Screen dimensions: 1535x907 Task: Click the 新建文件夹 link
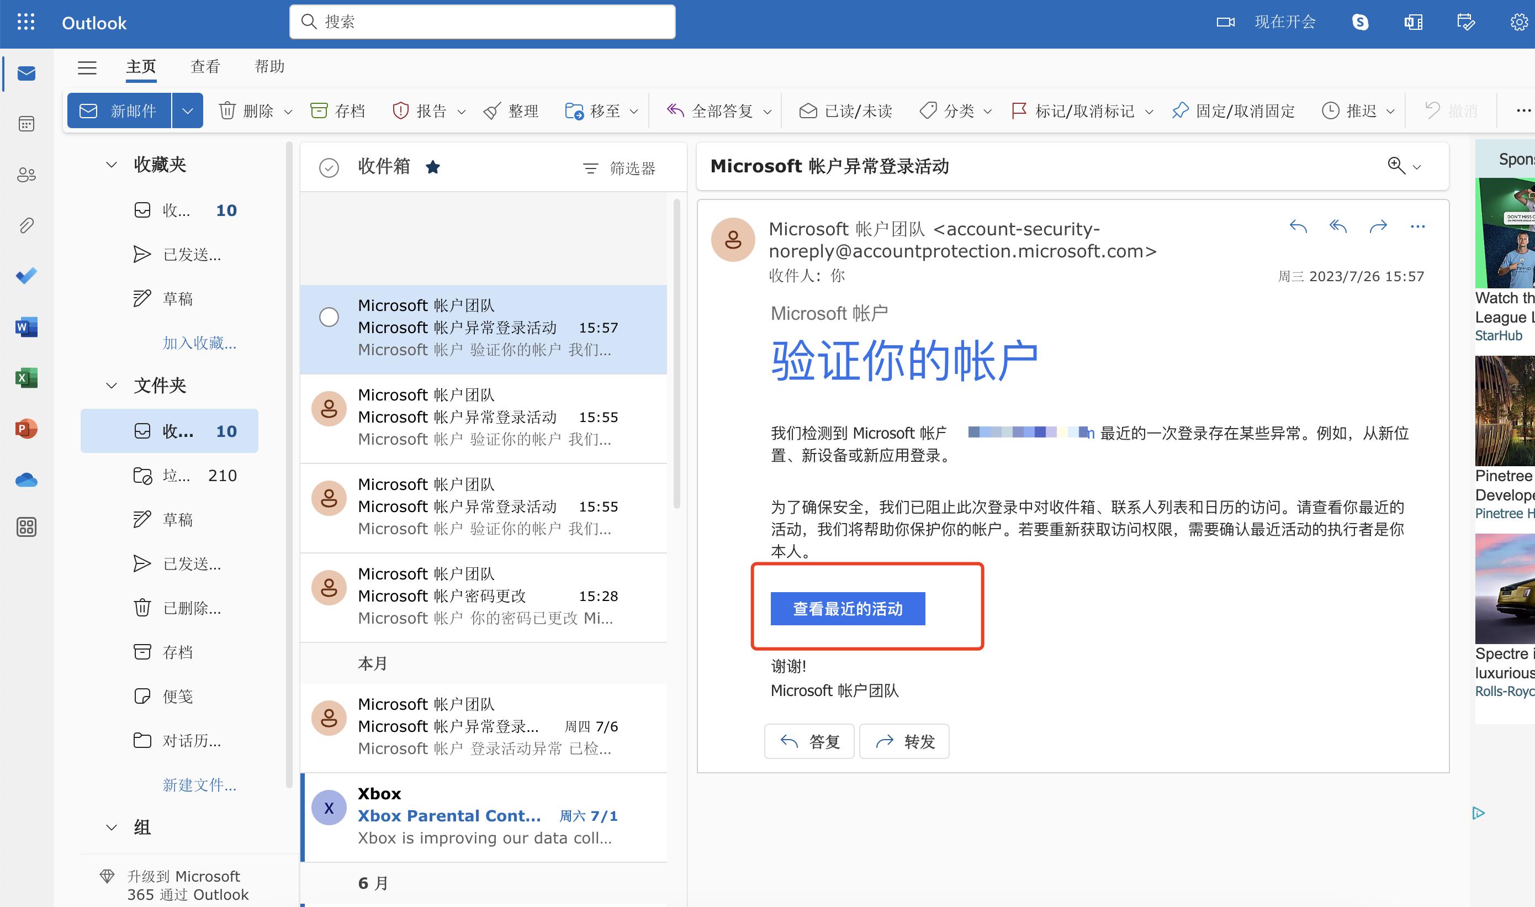199,785
